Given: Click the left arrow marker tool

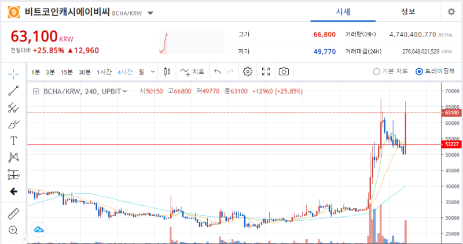Looking at the screenshot, I should 13,191.
